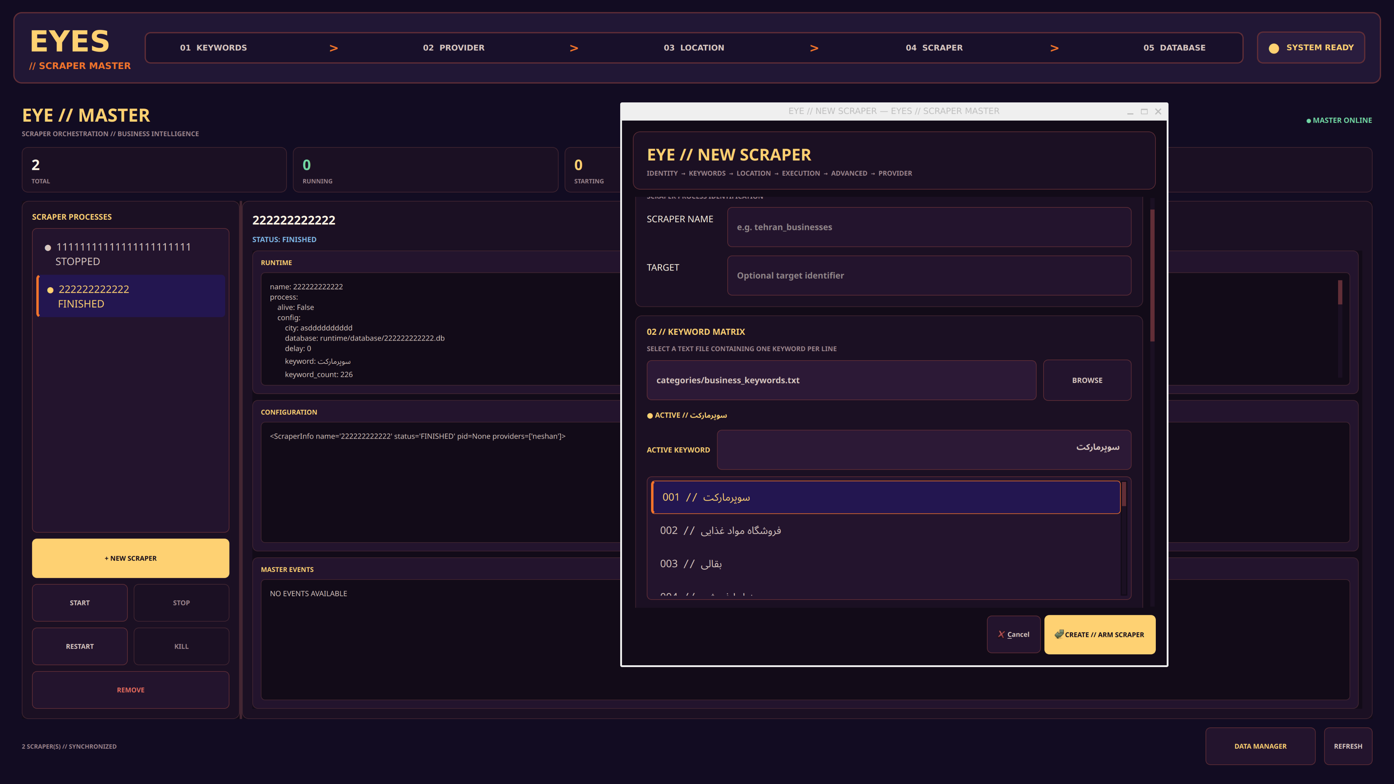The height and width of the screenshot is (784, 1394).
Task: Focus the Target optional identifier field
Action: pos(928,275)
